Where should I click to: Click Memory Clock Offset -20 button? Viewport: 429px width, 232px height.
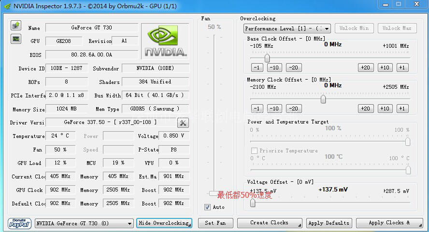294,109
